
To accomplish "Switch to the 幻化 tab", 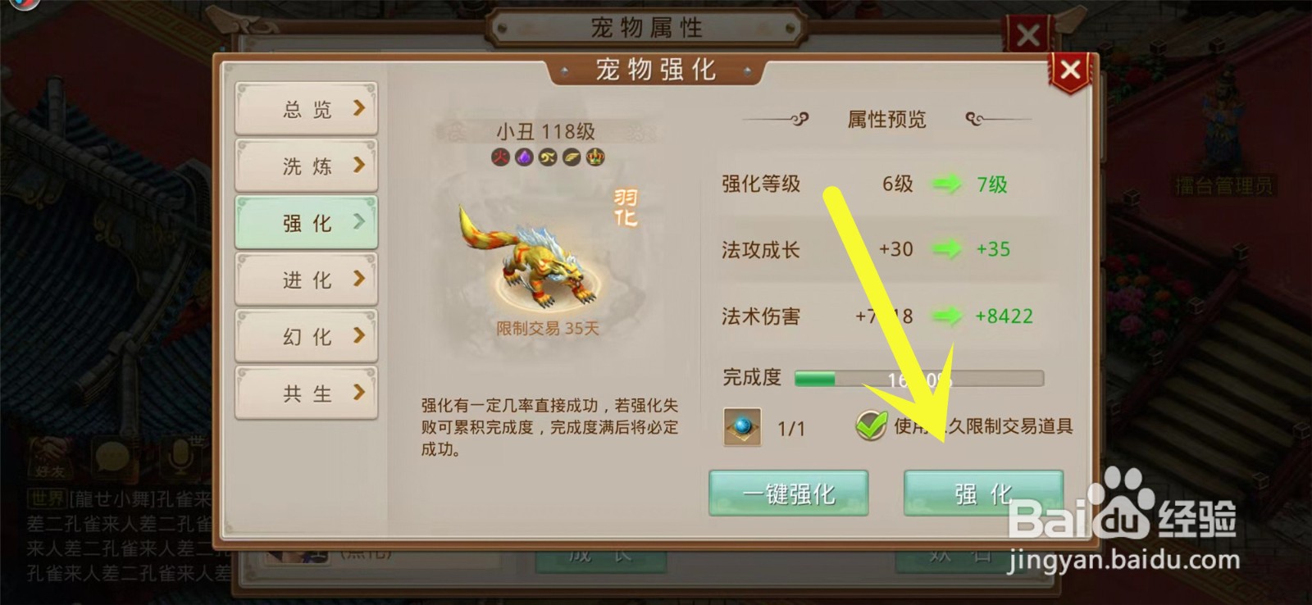I will coord(307,336).
